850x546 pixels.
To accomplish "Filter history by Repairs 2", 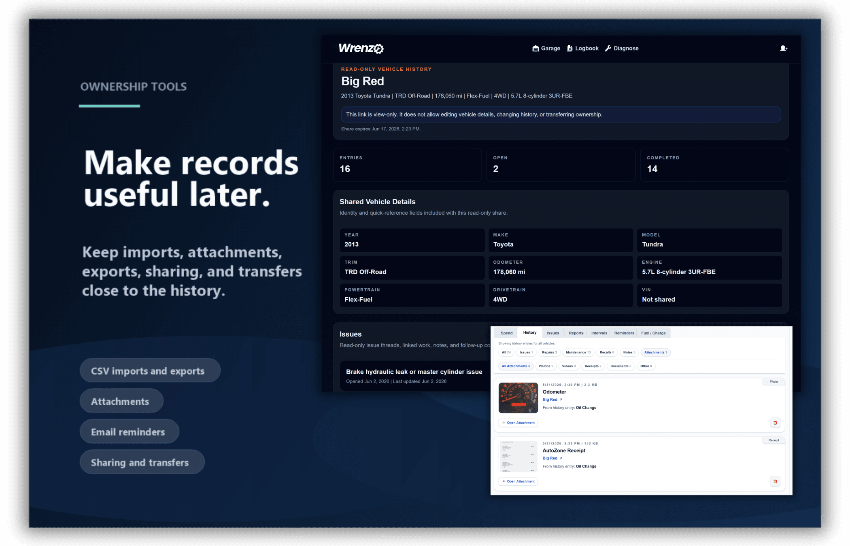I will pos(549,352).
